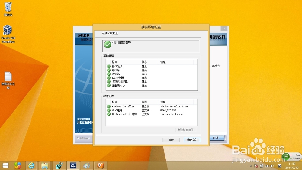Click 状态 column header in 缺省组件 list
Image resolution: width=302 pixels, height=170 pixels.
[149, 102]
